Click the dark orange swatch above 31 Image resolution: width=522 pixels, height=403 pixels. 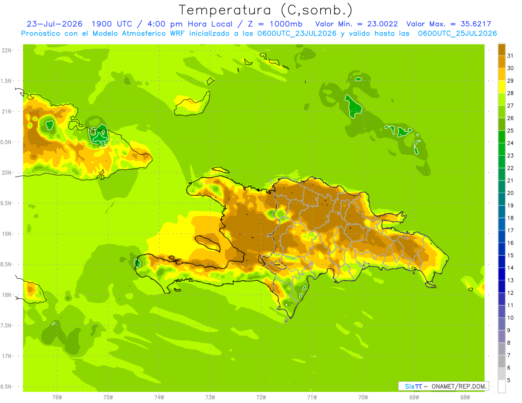502,50
